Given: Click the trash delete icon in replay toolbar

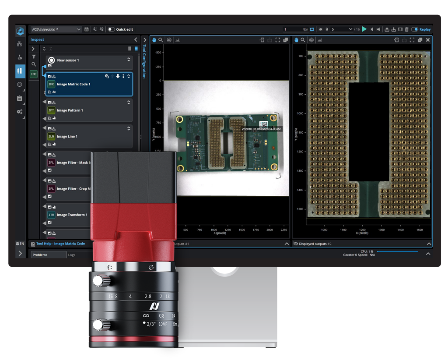Looking at the screenshot, I should coord(406,29).
